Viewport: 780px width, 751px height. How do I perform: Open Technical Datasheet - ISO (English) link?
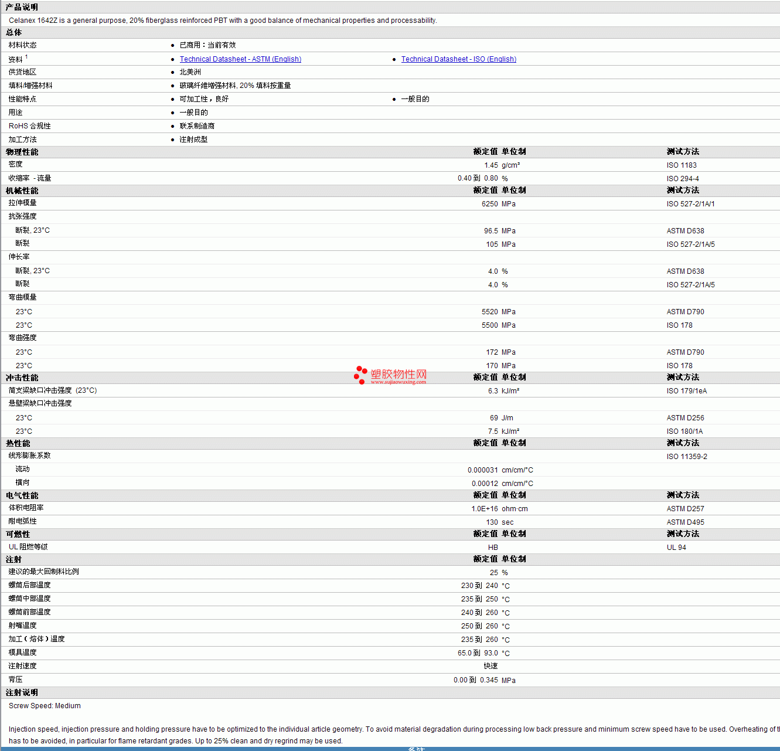(x=458, y=59)
